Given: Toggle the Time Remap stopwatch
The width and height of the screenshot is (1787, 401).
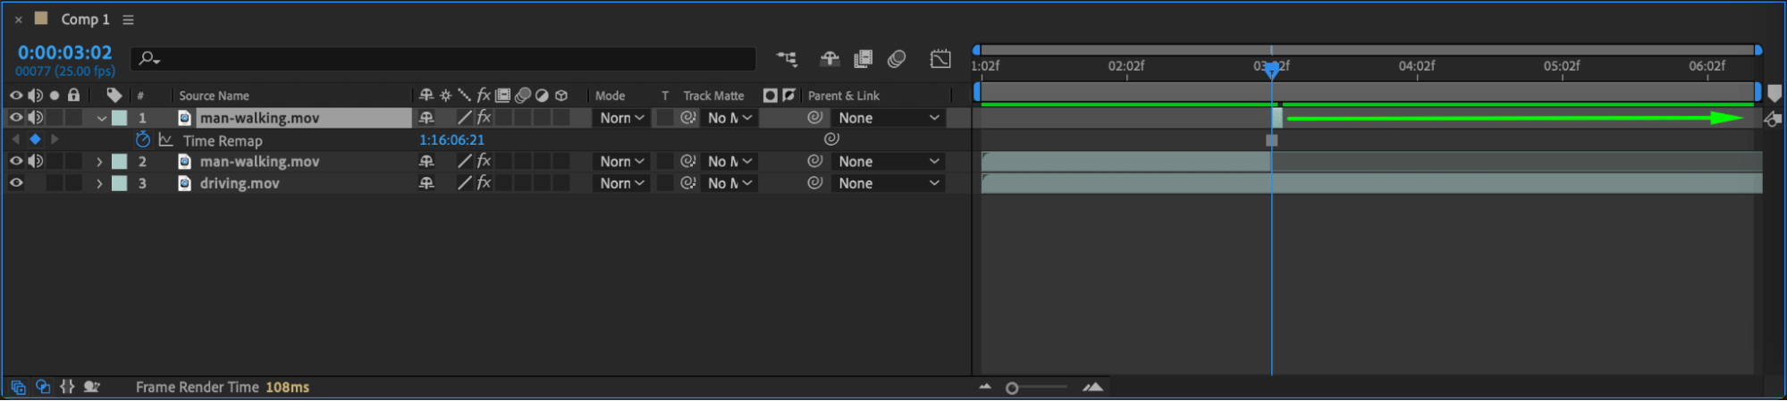Looking at the screenshot, I should coord(143,140).
